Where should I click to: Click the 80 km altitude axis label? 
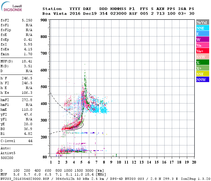[x=45, y=157]
